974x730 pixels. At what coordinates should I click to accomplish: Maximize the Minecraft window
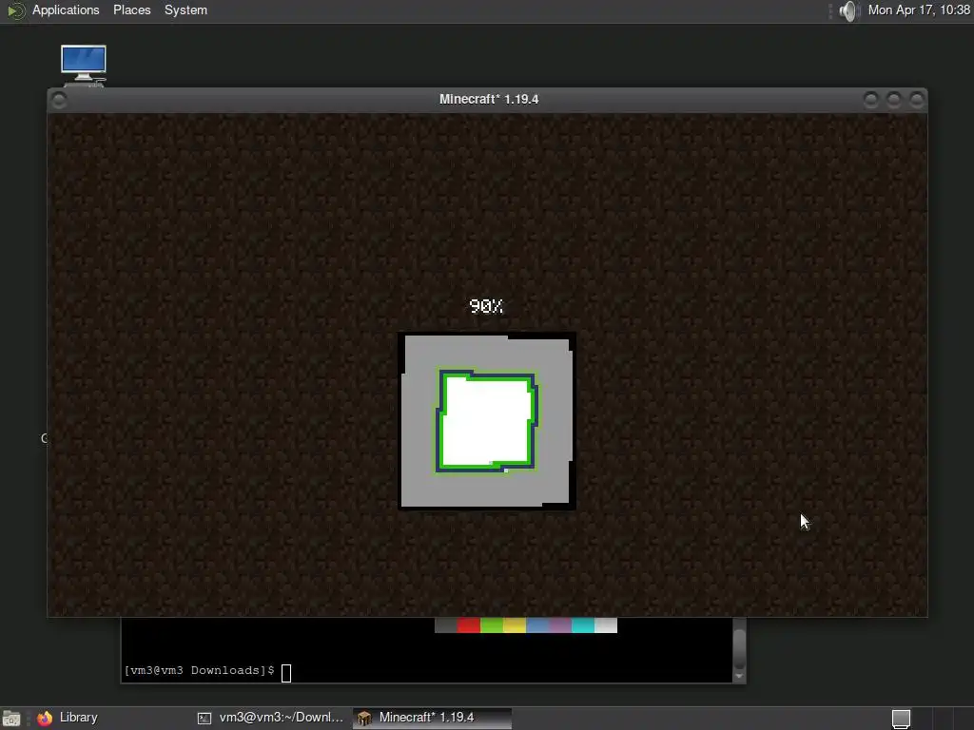(x=894, y=99)
